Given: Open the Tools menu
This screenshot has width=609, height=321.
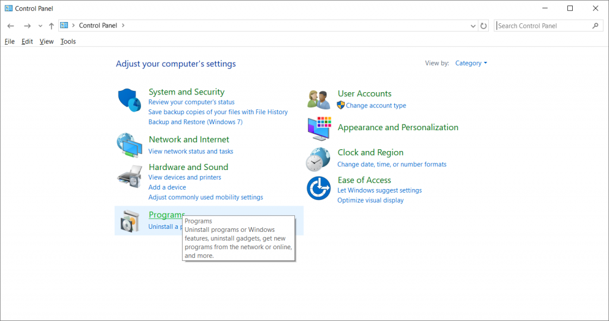Looking at the screenshot, I should click(68, 42).
